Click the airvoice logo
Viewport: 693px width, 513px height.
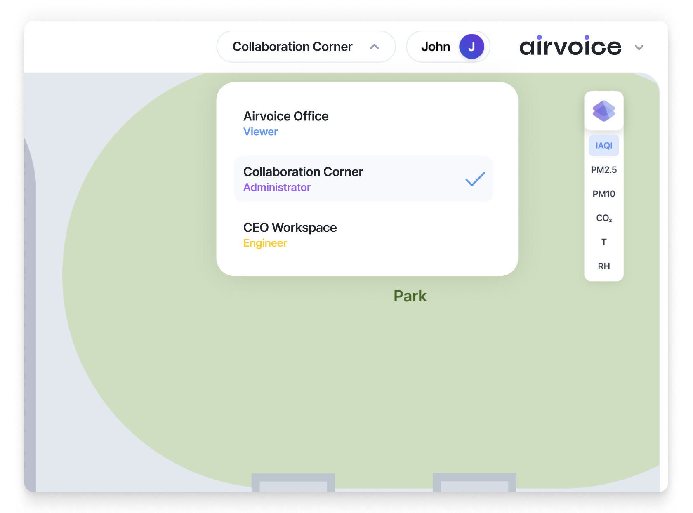(570, 46)
